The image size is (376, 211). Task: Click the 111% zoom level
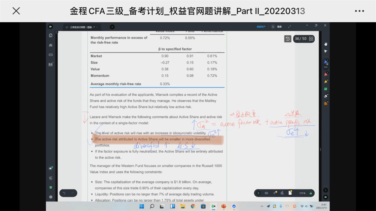pyautogui.click(x=302, y=193)
